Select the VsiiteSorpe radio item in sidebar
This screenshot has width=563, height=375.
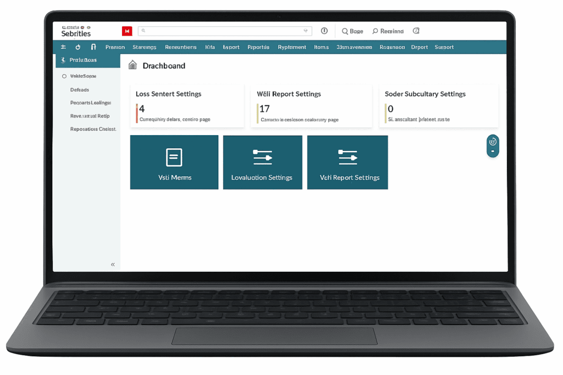64,76
